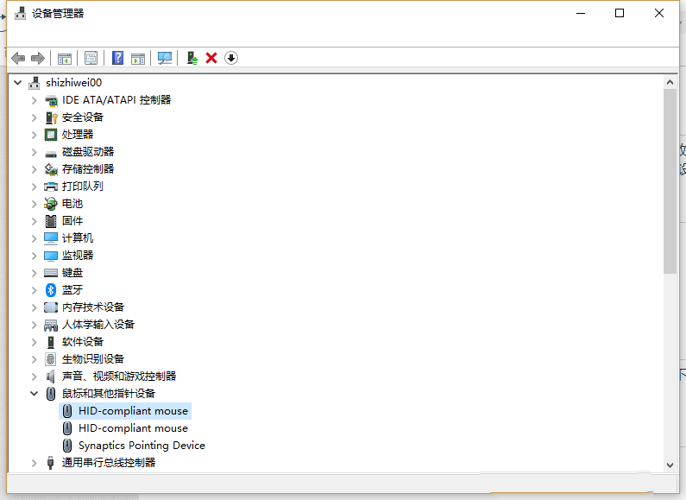The image size is (686, 500).
Task: Click the 人体学输入设备 icon
Action: (51, 325)
